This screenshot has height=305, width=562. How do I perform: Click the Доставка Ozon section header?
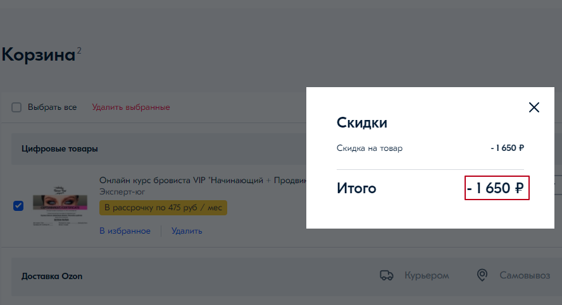[52, 276]
